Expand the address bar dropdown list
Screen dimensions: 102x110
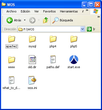click(82, 29)
